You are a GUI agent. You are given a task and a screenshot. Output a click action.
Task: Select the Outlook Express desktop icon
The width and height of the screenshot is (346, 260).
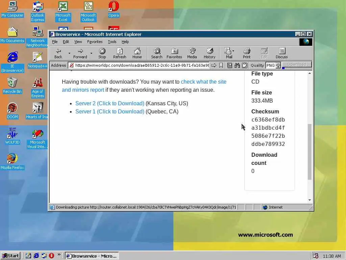pyautogui.click(x=38, y=11)
